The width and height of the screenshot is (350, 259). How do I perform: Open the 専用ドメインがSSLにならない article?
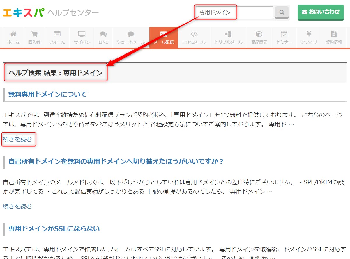pos(54,228)
